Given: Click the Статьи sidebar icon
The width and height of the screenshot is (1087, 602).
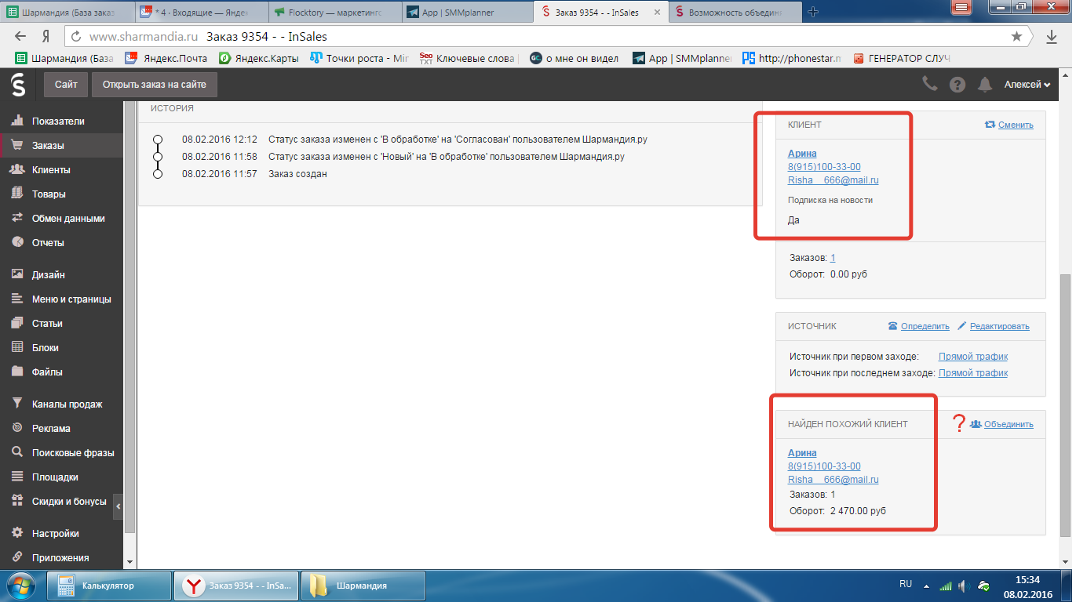Looking at the screenshot, I should [17, 324].
